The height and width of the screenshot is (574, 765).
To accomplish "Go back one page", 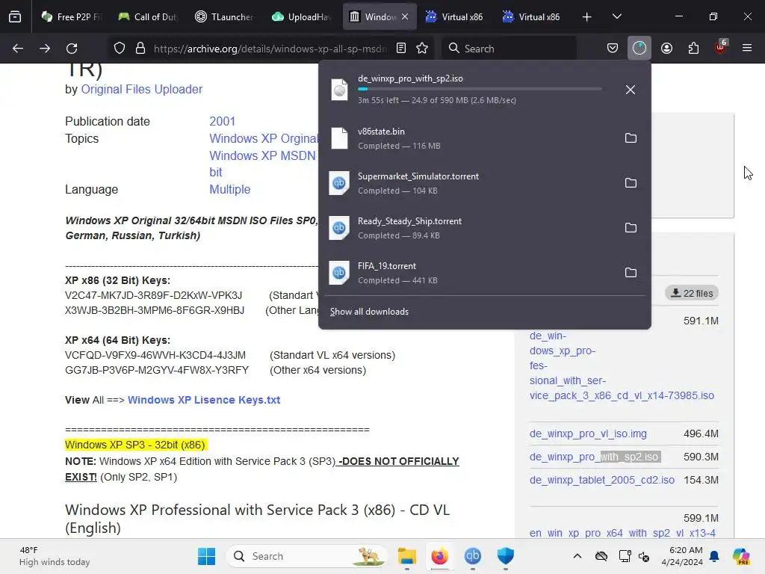I will [x=18, y=49].
